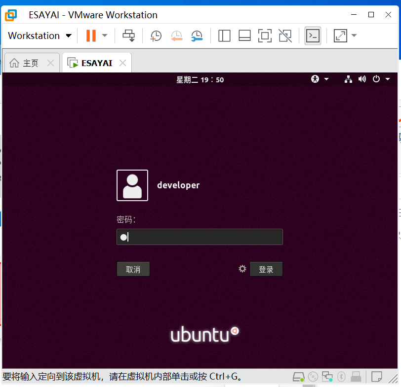This screenshot has width=401, height=387.
Task: Click the 取消 cancel button
Action: pyautogui.click(x=133, y=269)
